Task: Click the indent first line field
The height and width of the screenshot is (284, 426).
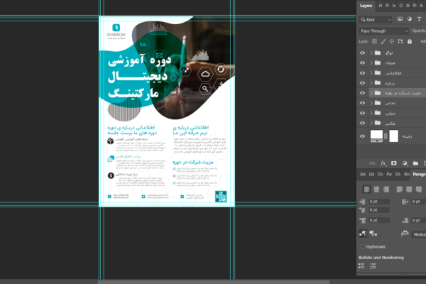Action: 379,210
